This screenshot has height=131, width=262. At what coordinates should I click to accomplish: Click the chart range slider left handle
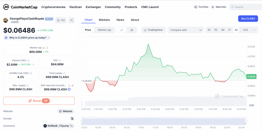tap(82, 121)
